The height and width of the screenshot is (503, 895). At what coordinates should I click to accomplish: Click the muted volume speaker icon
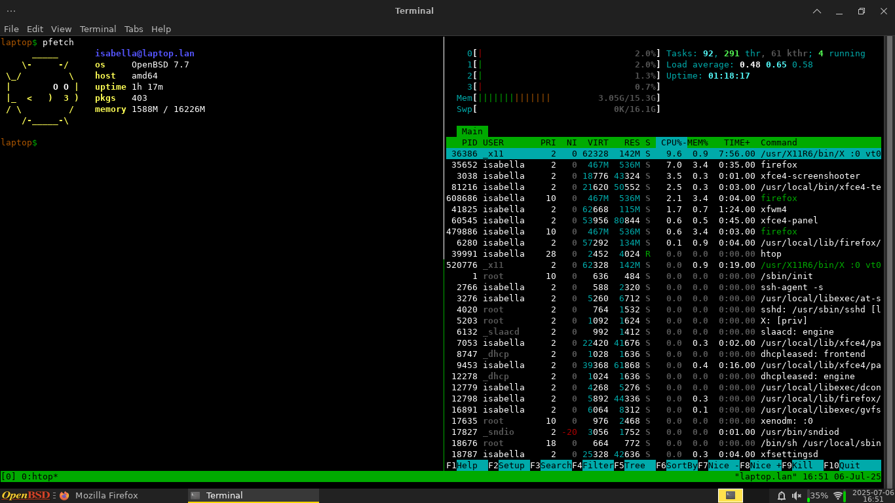tap(797, 496)
